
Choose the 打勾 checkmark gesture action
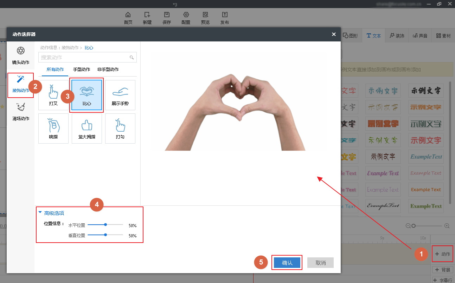(120, 128)
